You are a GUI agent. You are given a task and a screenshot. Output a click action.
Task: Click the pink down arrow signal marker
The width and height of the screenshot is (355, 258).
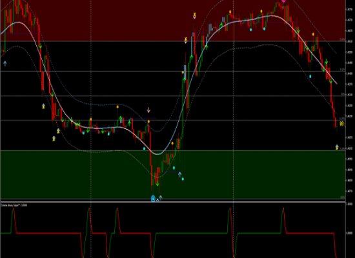(x=148, y=110)
